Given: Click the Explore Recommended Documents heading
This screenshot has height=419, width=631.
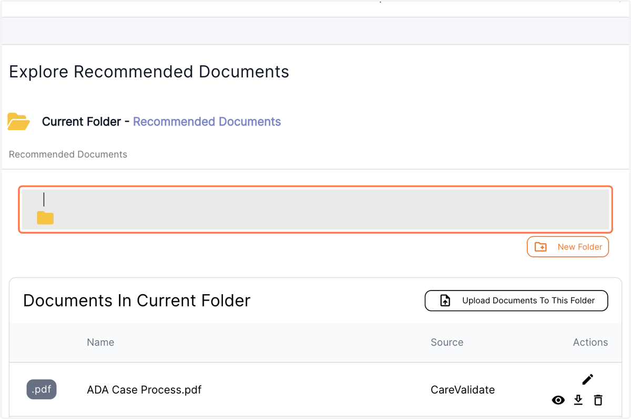Looking at the screenshot, I should [149, 72].
